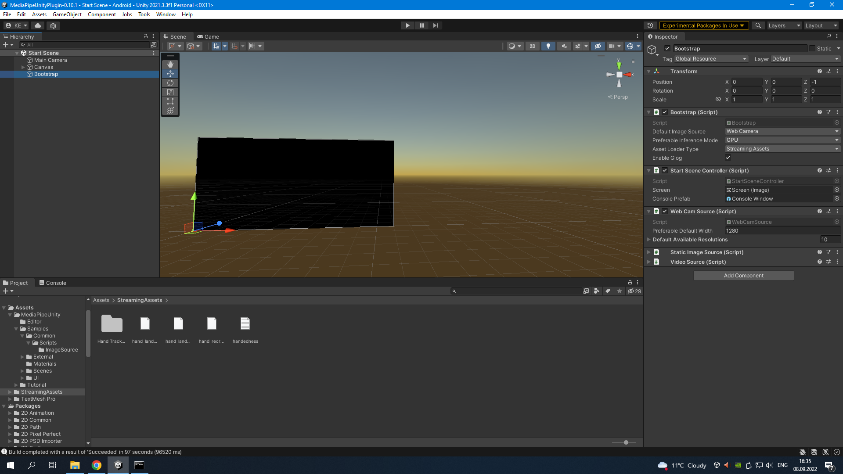Adjust the Project icon size slider
843x474 pixels.
[x=626, y=442]
